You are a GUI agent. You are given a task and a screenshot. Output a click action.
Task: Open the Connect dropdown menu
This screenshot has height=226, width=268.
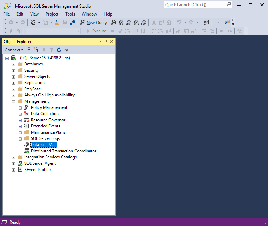click(14, 50)
